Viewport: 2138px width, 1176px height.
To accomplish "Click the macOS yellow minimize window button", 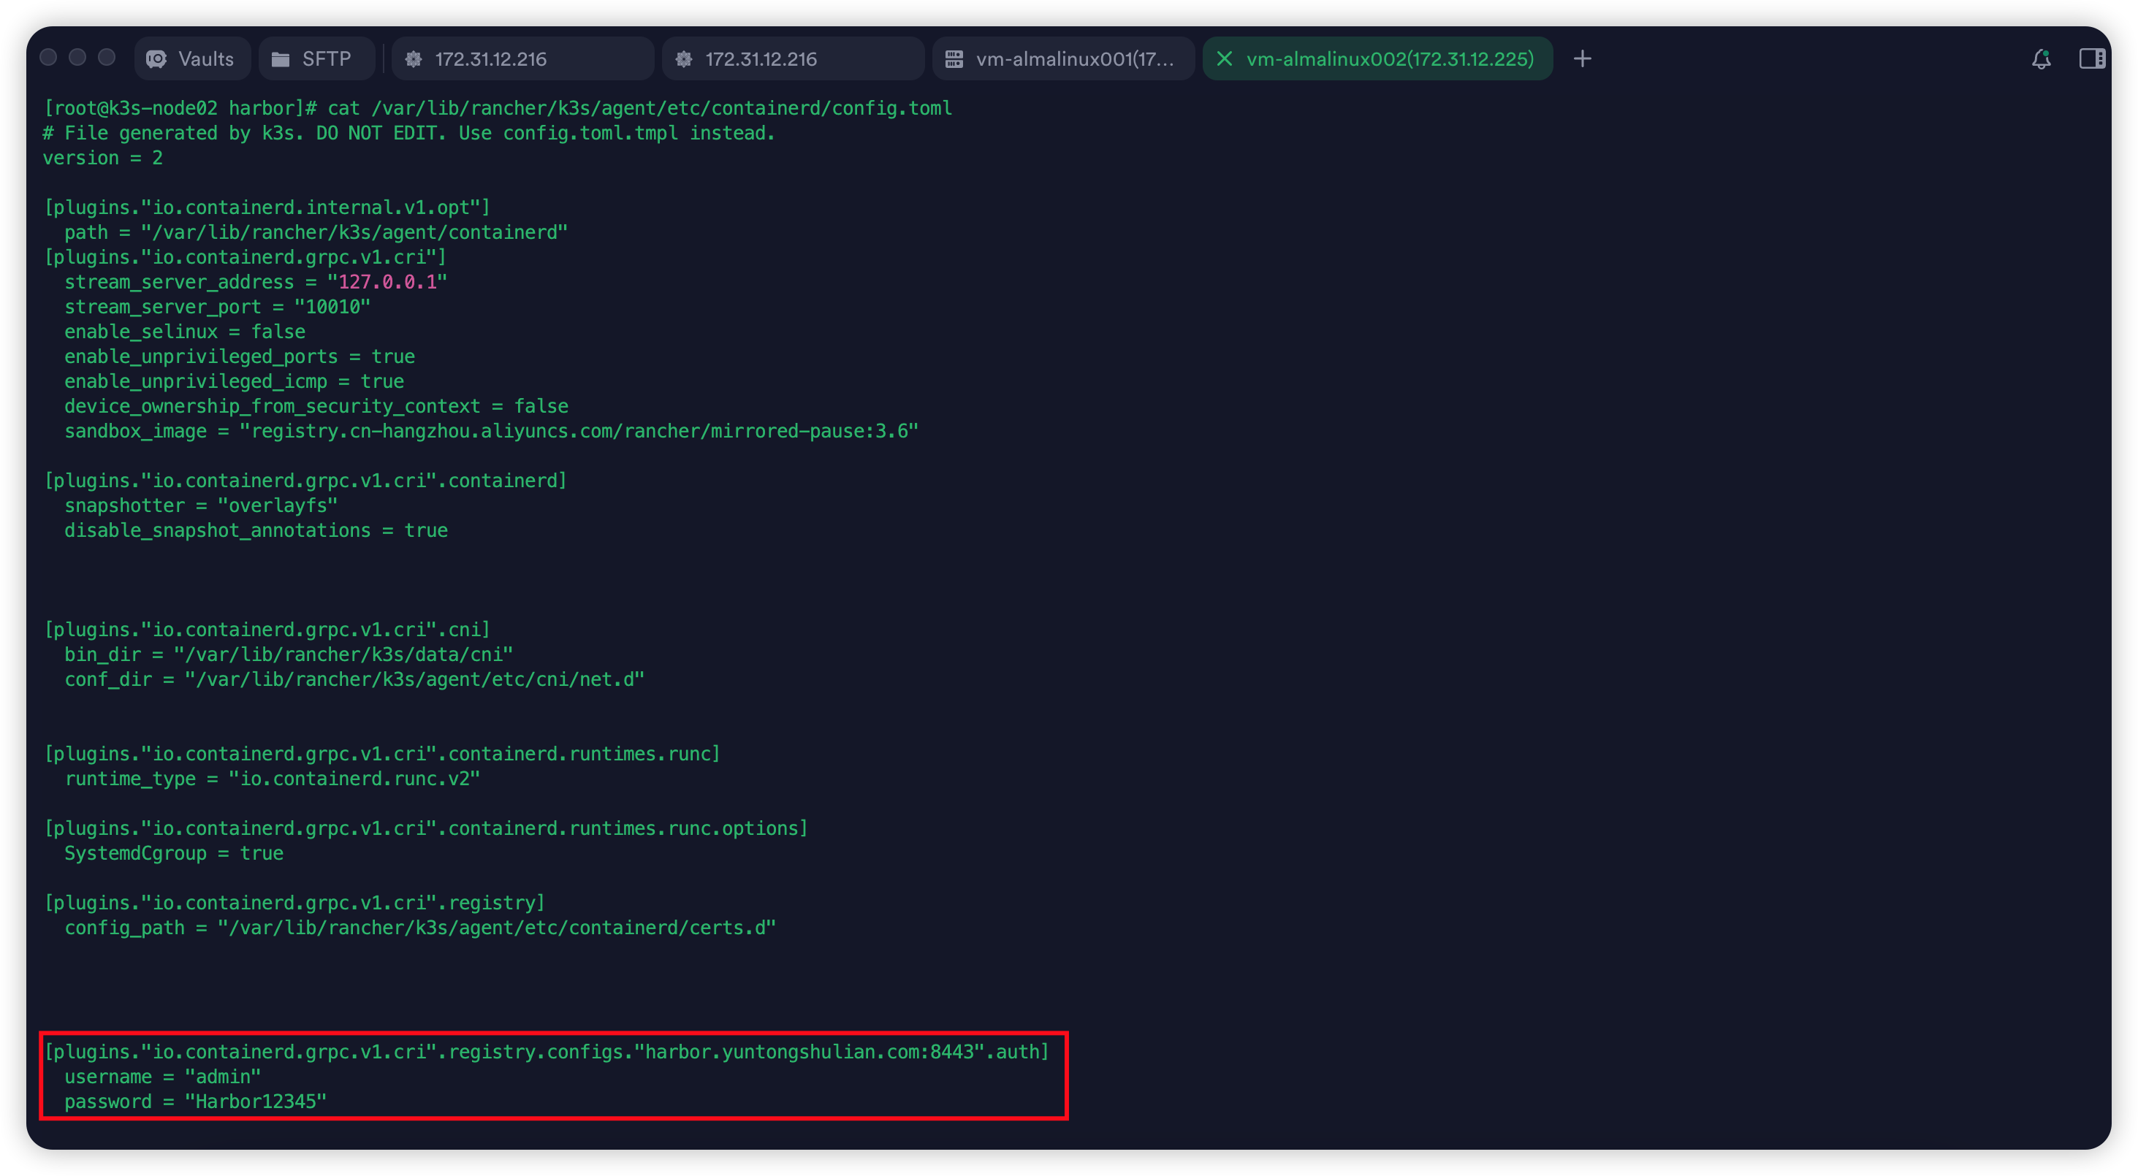I will click(x=77, y=57).
